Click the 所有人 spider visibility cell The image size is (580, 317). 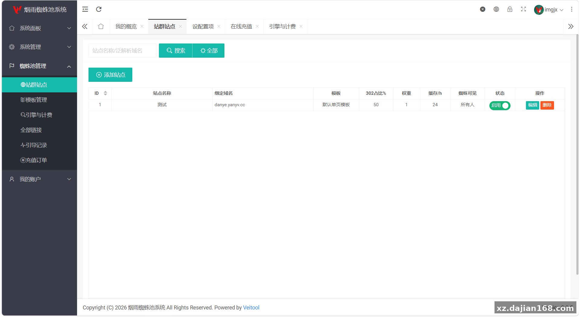(x=467, y=105)
